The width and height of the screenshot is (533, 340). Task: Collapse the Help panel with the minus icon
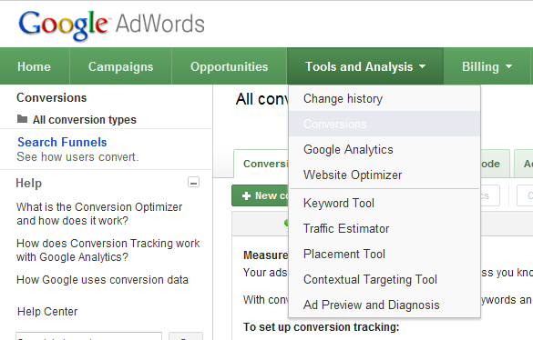pyautogui.click(x=193, y=183)
